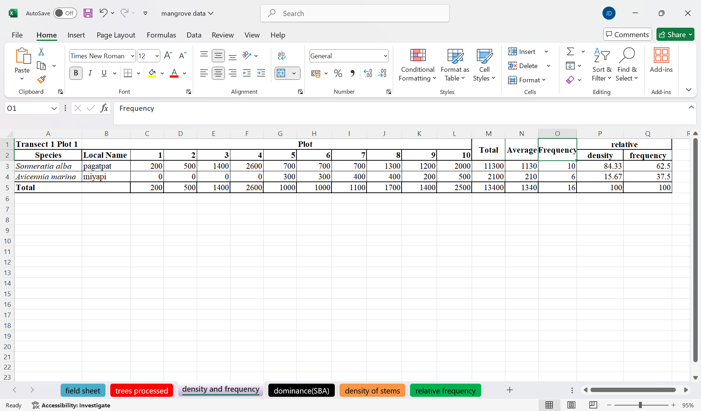Expand the Name Box dropdown arrow
Image resolution: width=701 pixels, height=411 pixels.
[x=54, y=109]
